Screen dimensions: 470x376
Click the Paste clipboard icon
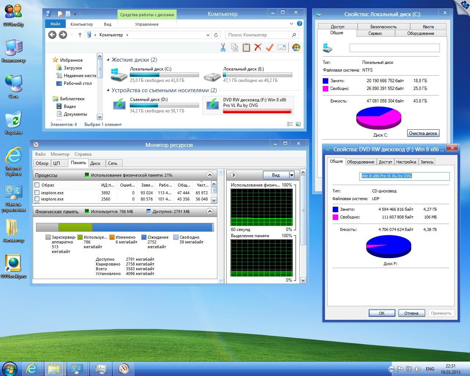click(x=246, y=47)
